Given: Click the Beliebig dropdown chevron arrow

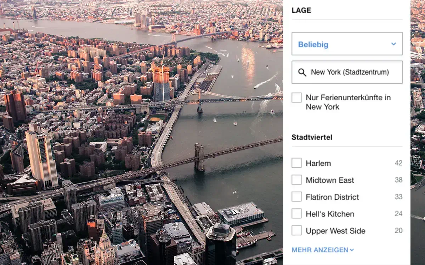Looking at the screenshot, I should 393,44.
